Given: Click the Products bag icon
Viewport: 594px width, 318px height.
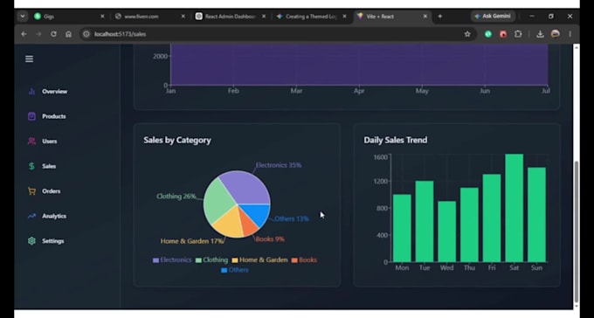Looking at the screenshot, I should [31, 116].
